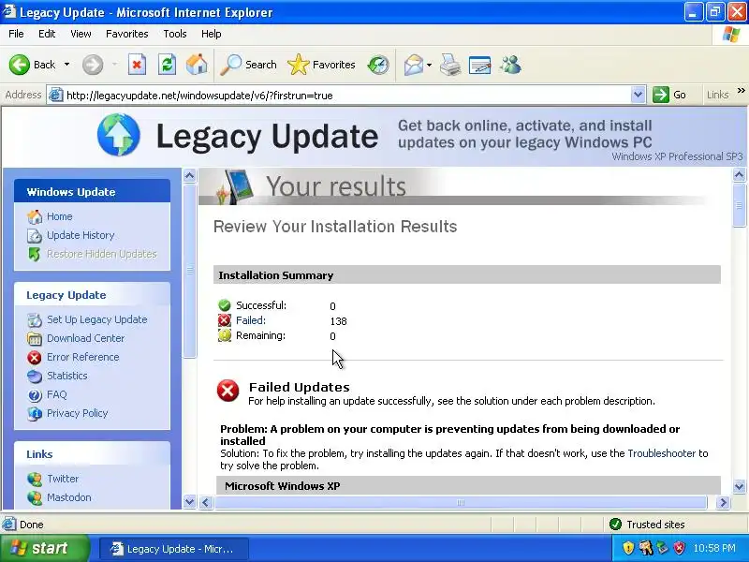Click the horizontal scrollbar thumb
Viewport: 749px width, 562px height.
[461, 502]
